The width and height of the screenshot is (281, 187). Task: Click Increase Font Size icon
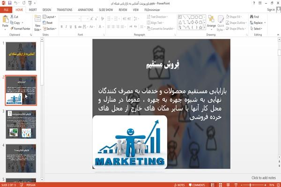92,18
